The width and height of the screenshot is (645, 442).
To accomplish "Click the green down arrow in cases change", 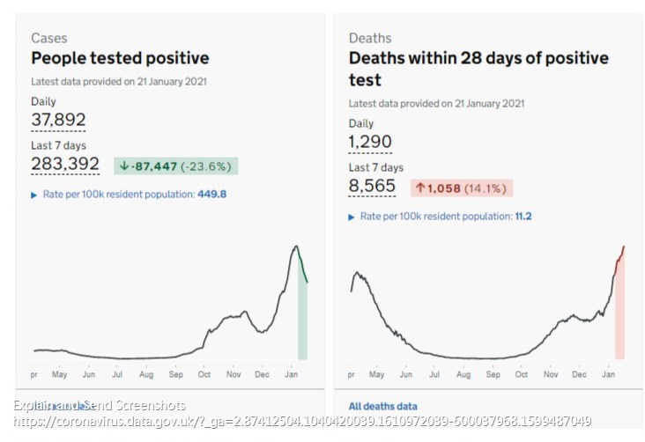I will [x=124, y=166].
